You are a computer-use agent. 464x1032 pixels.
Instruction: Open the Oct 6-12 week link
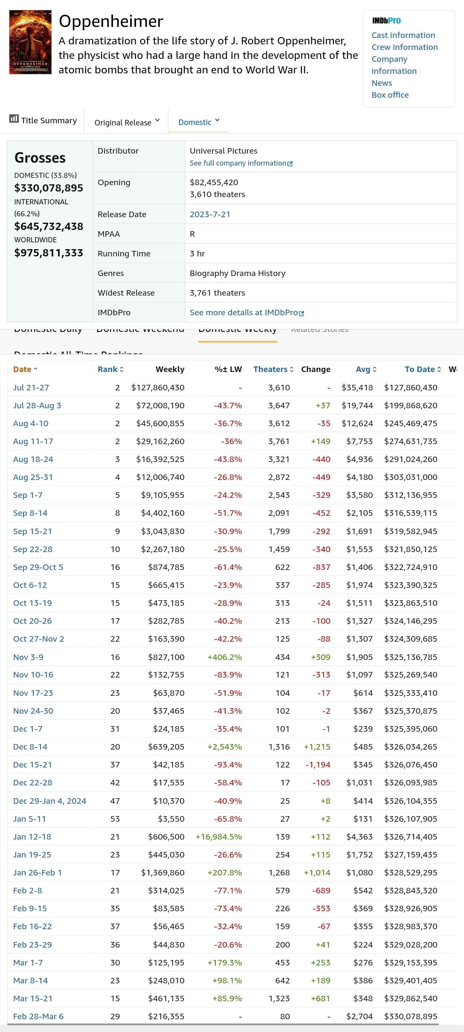pos(30,585)
